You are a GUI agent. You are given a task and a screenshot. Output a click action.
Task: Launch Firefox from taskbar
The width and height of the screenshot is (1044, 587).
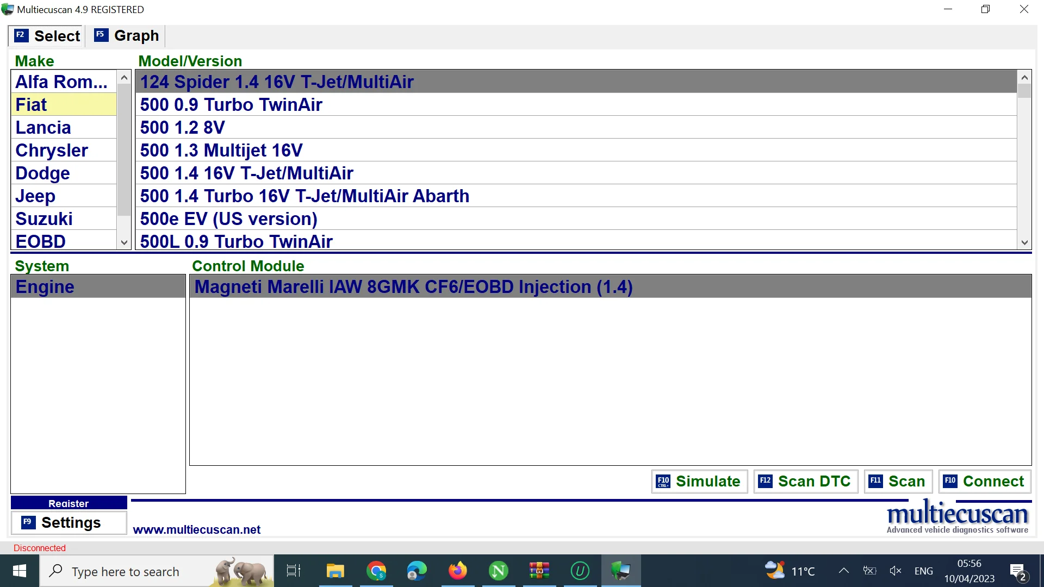(458, 571)
